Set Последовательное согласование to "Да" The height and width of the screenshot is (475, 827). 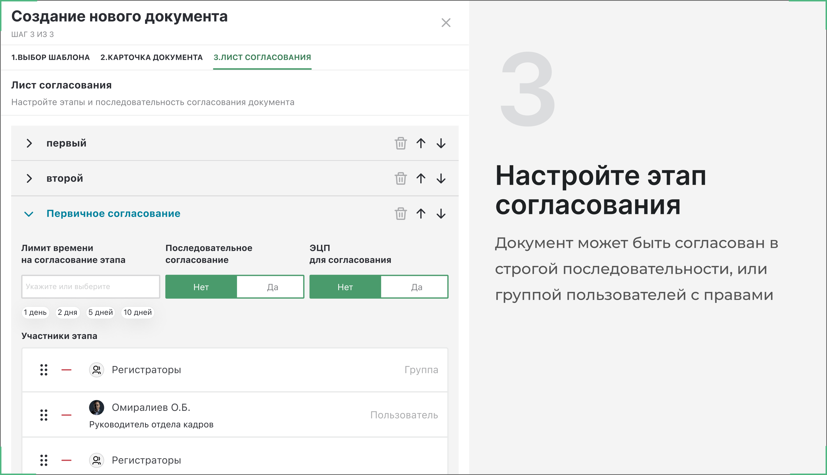(x=272, y=287)
